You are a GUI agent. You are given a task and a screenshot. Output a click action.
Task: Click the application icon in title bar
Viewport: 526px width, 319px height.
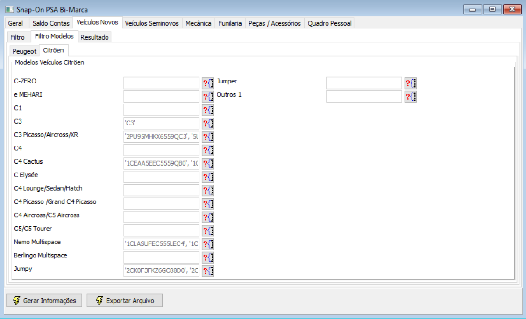coord(9,9)
